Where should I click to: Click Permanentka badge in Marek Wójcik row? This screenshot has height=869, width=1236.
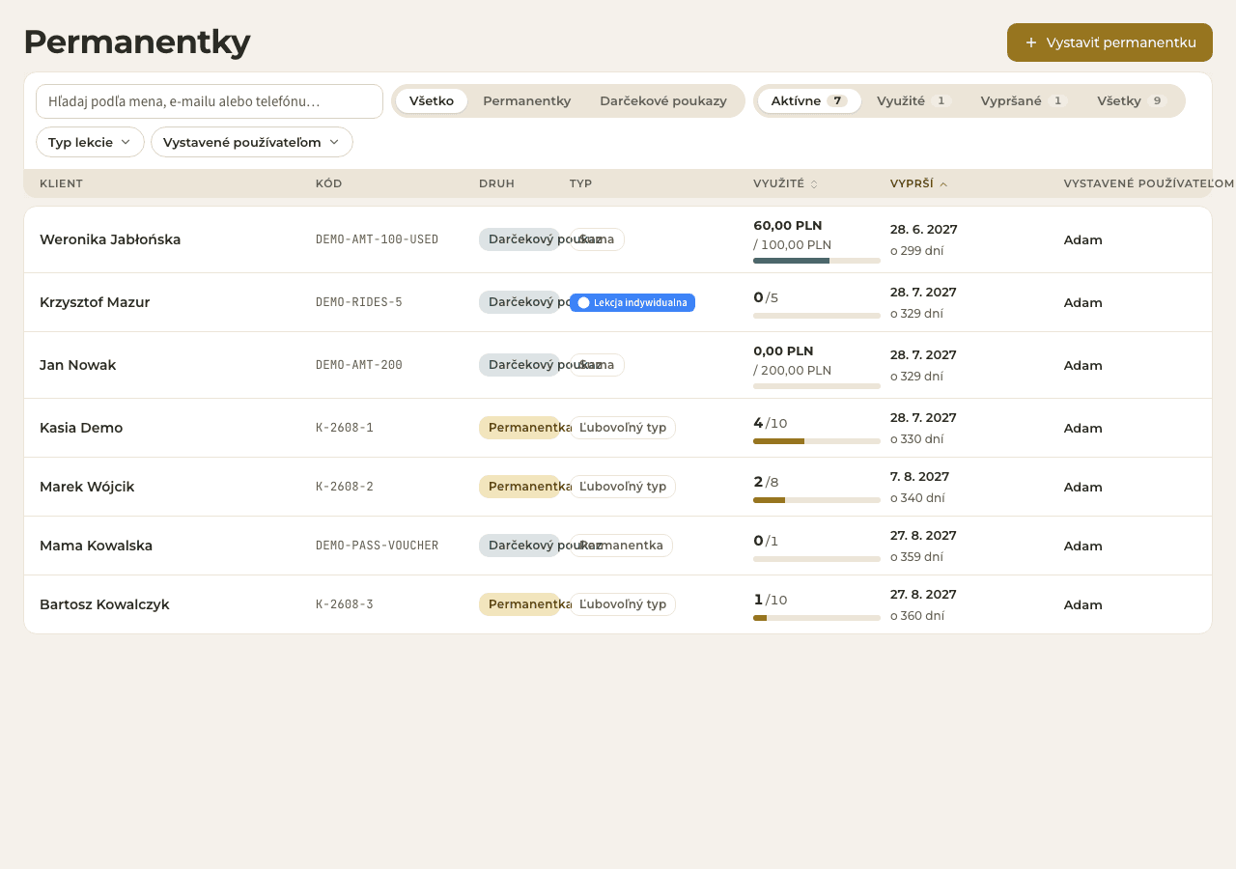tap(520, 487)
